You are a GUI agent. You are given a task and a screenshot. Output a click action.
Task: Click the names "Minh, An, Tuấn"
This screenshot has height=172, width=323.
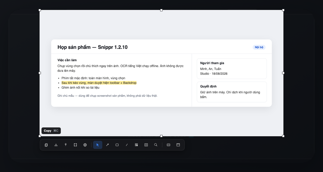pyautogui.click(x=211, y=69)
